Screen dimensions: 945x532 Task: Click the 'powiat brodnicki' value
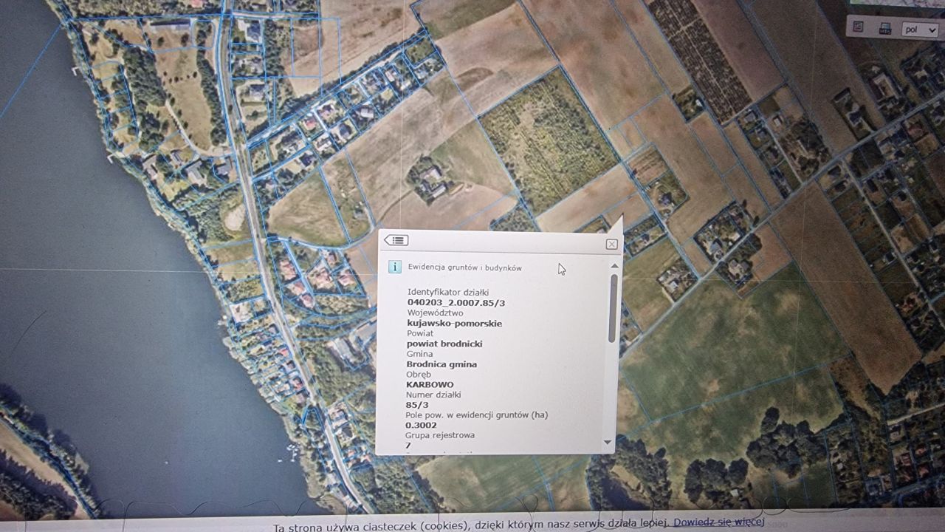coord(444,344)
